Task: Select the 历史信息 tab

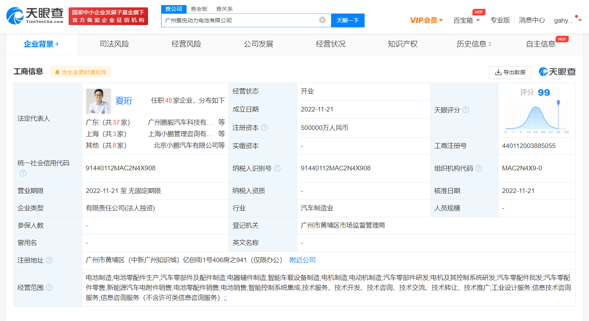Action: pyautogui.click(x=474, y=44)
